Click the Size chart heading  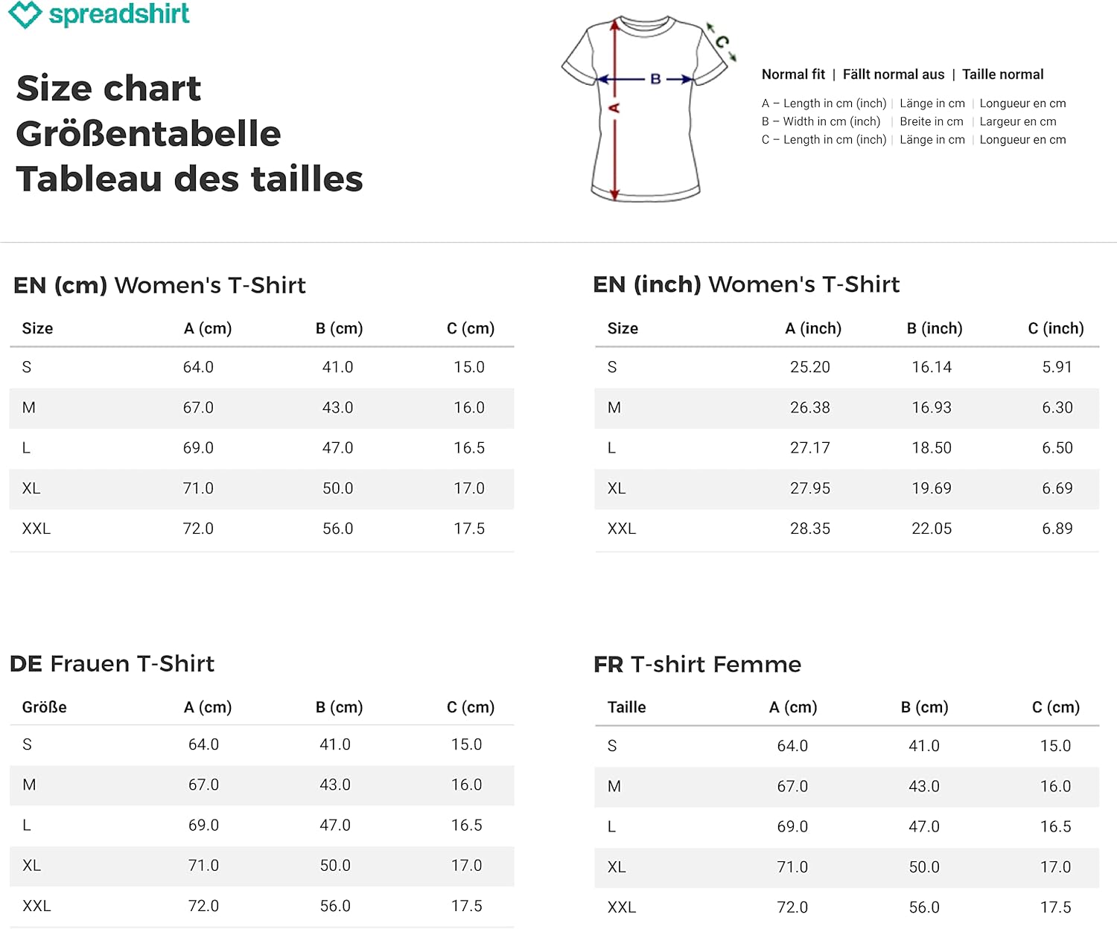point(109,89)
